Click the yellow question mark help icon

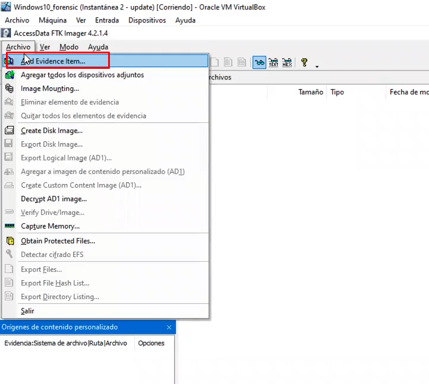tap(304, 62)
